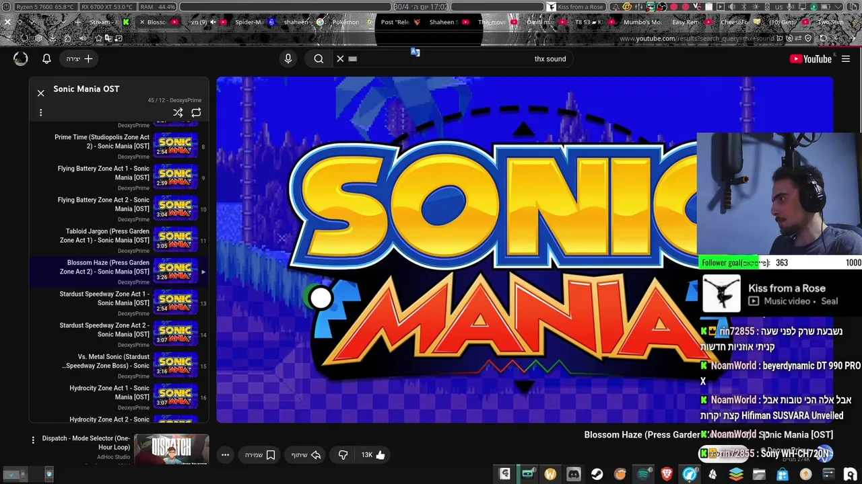Open the user avatar account menu
This screenshot has height=484, width=862.
tap(21, 58)
